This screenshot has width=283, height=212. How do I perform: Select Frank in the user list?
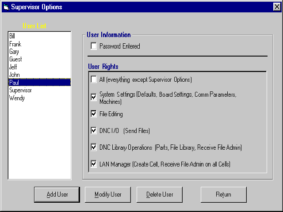click(39, 44)
